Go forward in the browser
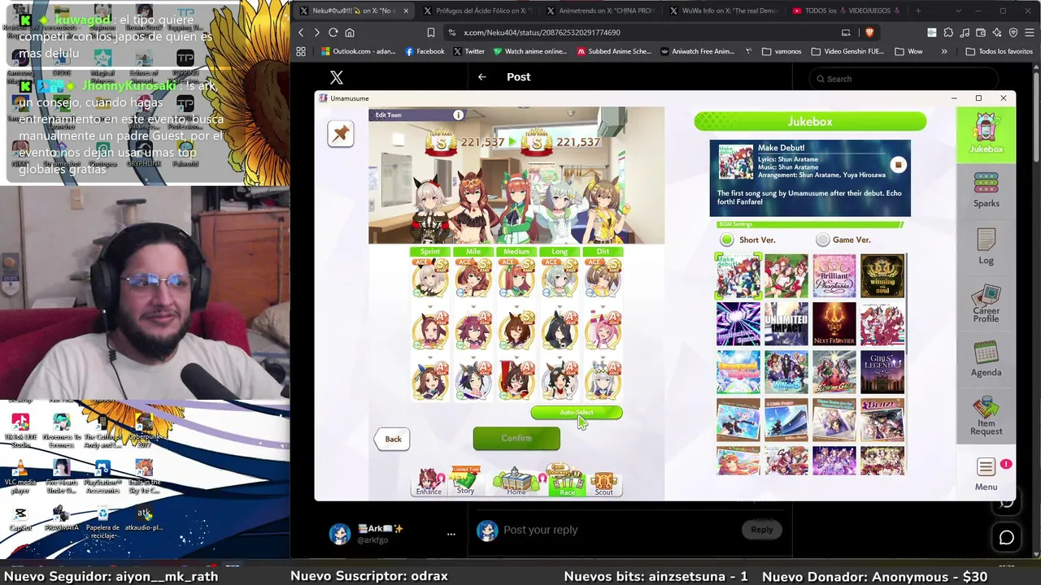 tap(317, 32)
